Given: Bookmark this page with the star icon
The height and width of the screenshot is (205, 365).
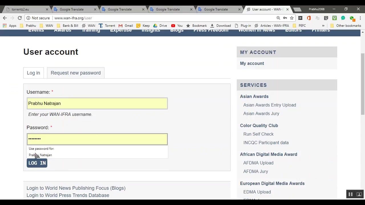Looking at the screenshot, I should 292,18.
